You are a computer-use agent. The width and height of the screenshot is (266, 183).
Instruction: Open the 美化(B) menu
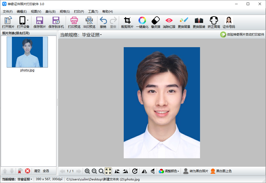click(50, 12)
